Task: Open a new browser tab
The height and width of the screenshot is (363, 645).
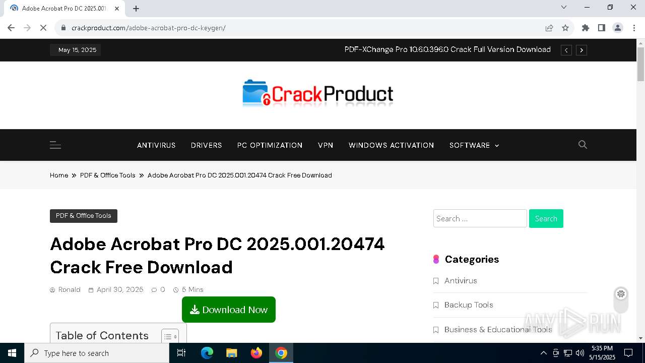Action: 136,8
